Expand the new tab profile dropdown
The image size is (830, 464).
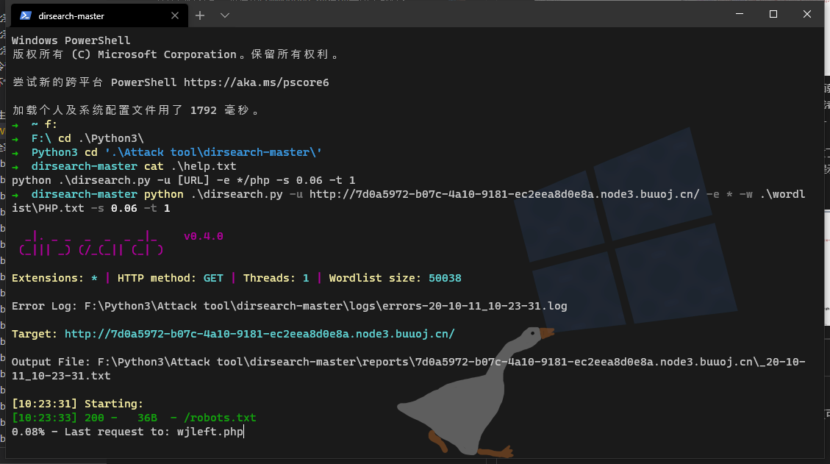[x=225, y=15]
